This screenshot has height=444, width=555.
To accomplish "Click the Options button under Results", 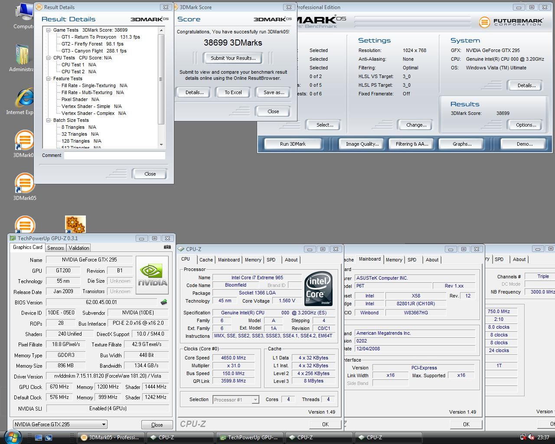I will point(526,125).
